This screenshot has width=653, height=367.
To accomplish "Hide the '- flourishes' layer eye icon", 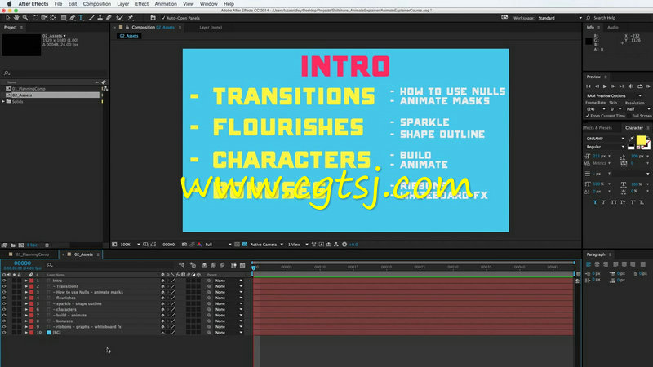I will pos(4,298).
